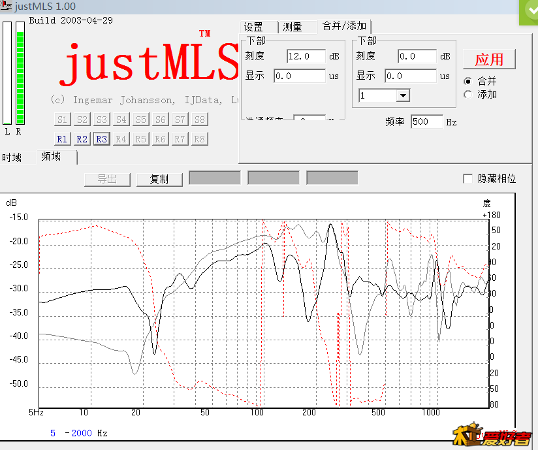
Task: Click the R1 memory slot button
Action: (x=62, y=139)
